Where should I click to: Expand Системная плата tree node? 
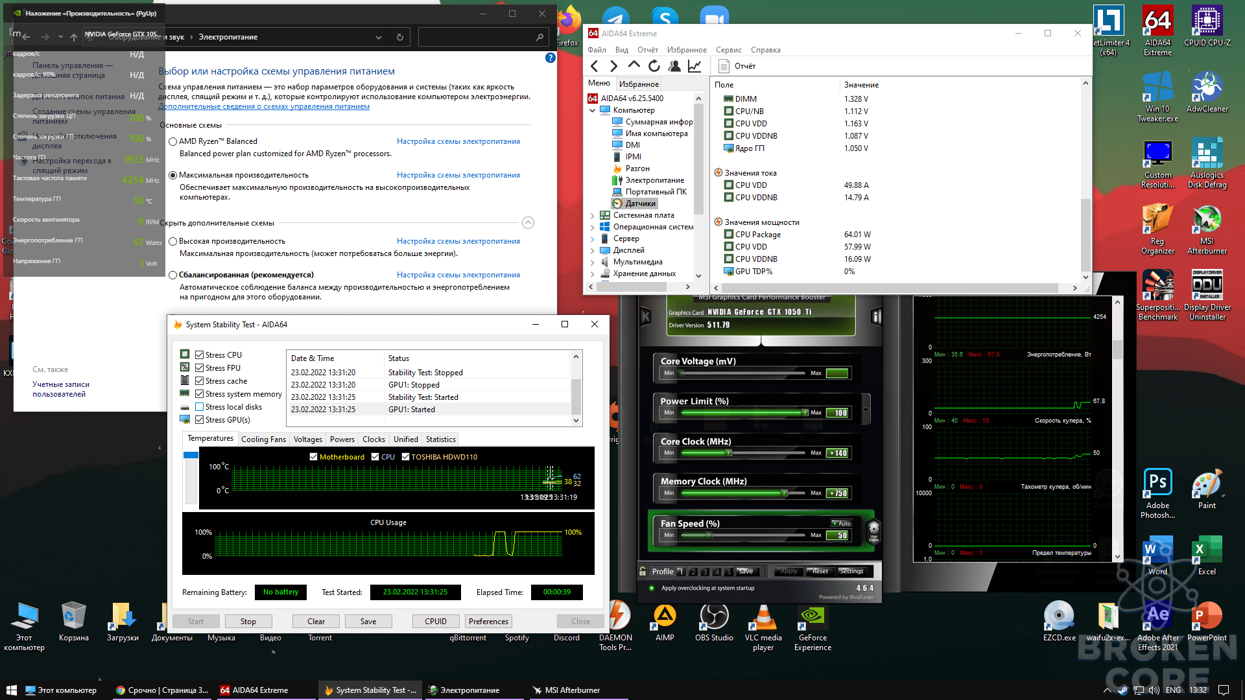593,215
